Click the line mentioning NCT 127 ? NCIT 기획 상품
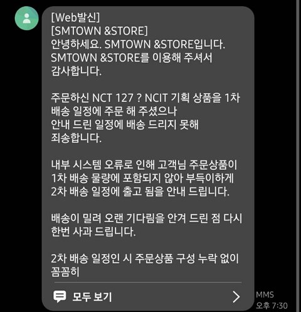Screen dimensions: 301x312 (x=145, y=98)
